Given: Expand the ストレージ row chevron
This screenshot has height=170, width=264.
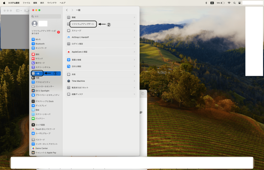Looking at the screenshot, I should tap(134, 31).
